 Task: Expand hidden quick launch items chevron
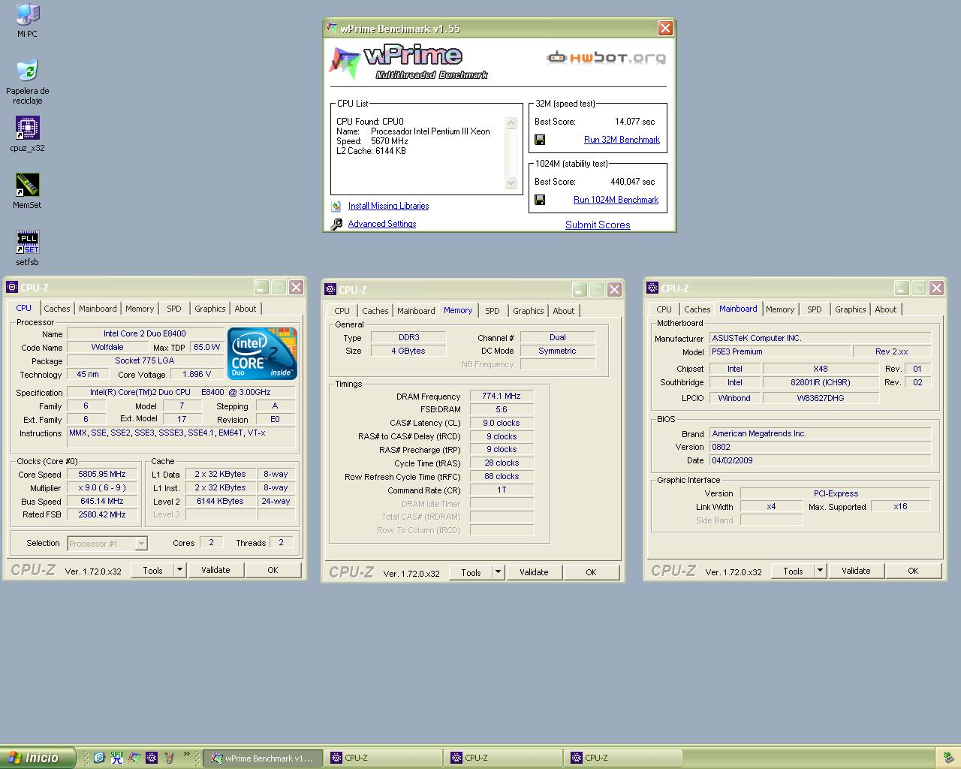pos(187,755)
